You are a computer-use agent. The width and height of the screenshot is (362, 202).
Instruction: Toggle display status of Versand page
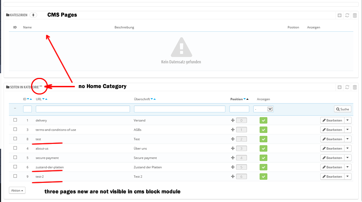264,120
